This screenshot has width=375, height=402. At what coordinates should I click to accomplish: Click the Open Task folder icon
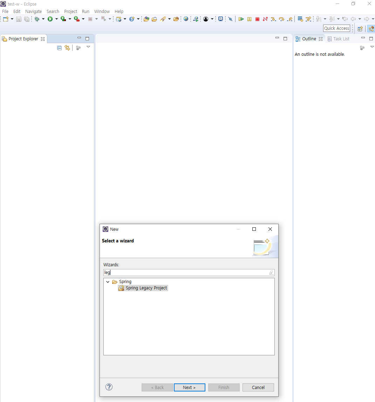click(x=155, y=19)
